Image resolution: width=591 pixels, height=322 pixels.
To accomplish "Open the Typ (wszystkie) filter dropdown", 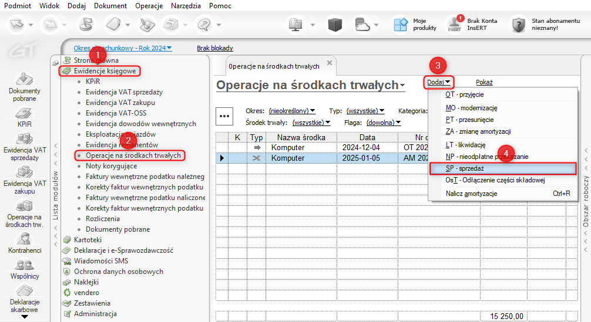I will tap(365, 111).
